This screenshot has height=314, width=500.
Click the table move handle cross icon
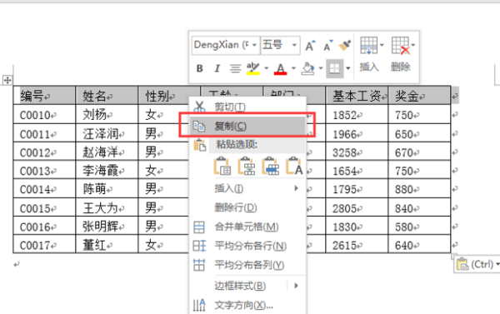7,80
